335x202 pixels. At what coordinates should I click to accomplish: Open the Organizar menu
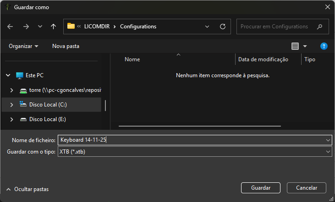coord(23,46)
